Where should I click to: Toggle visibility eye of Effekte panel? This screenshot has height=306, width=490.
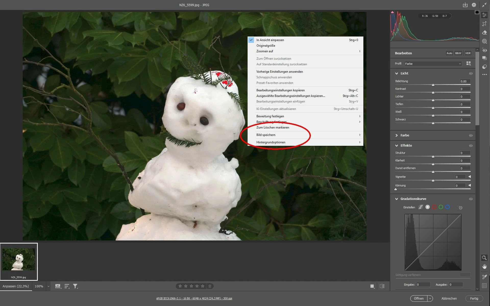(x=471, y=146)
